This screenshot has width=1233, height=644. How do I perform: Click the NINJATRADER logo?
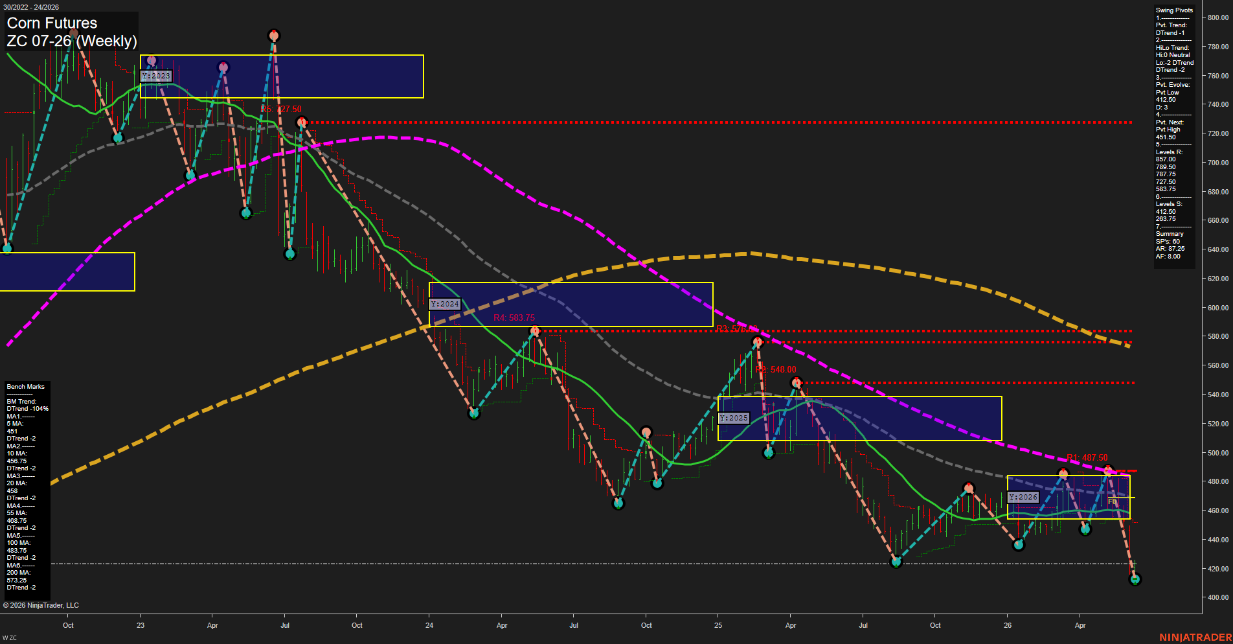click(1195, 638)
